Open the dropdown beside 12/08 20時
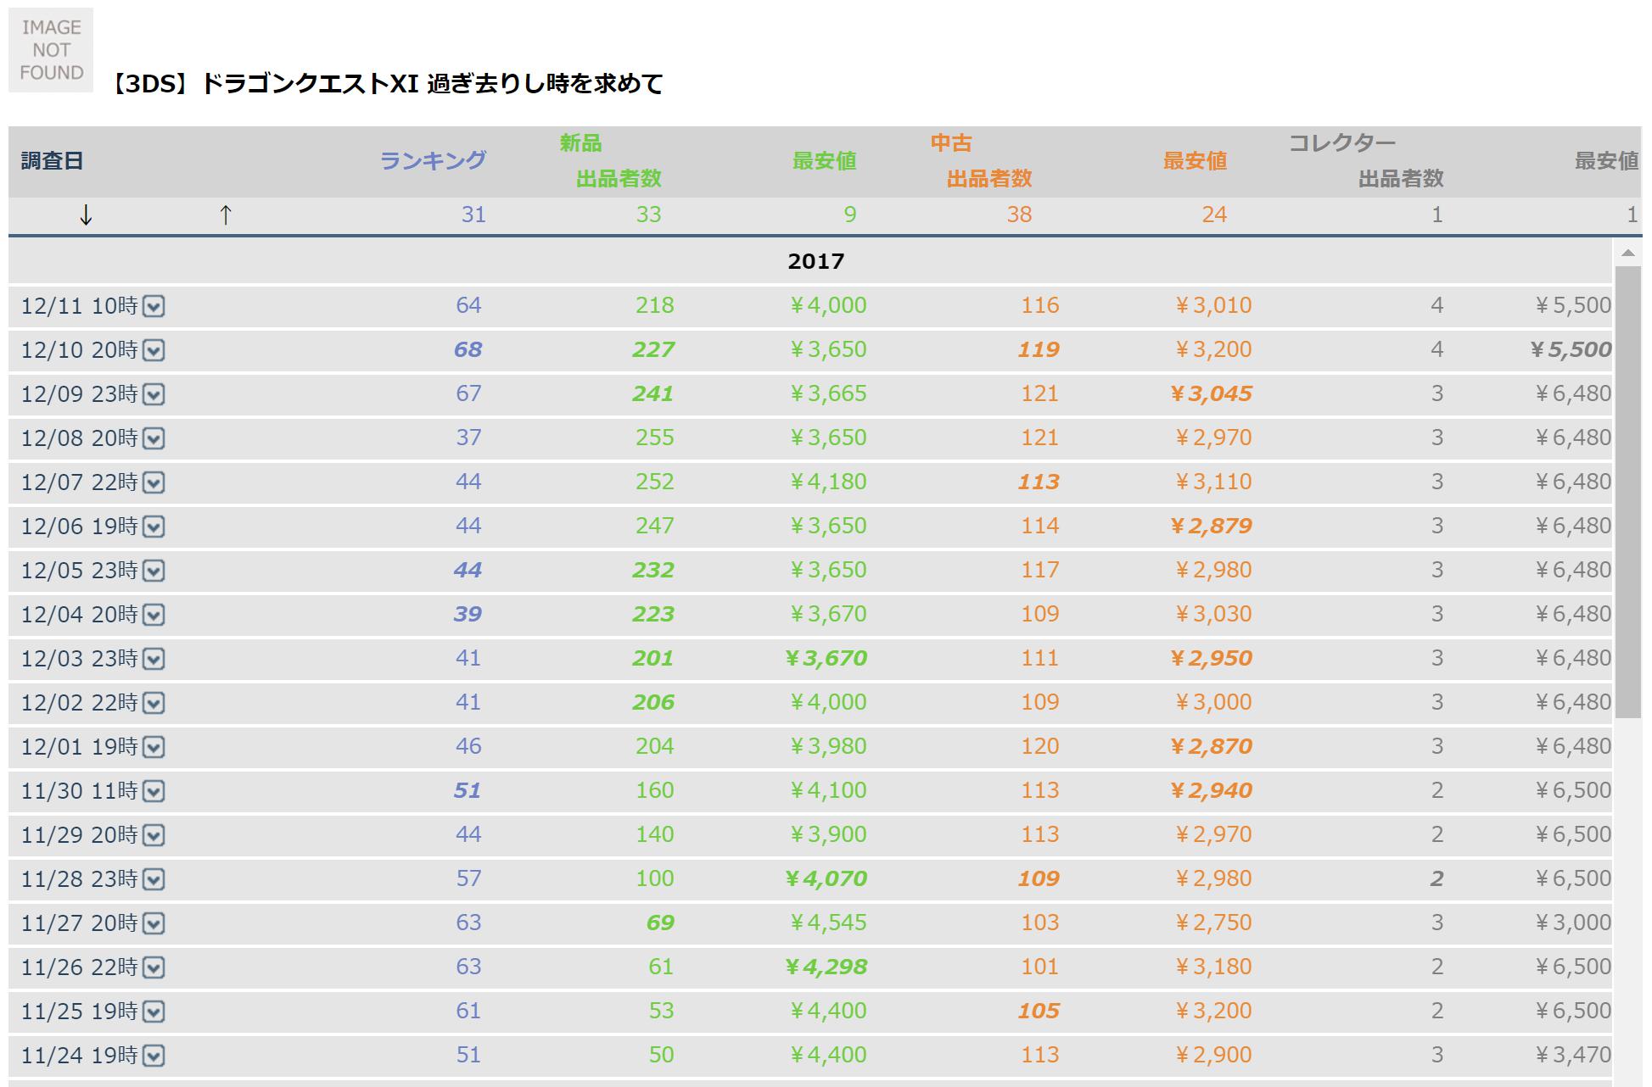 [x=154, y=438]
